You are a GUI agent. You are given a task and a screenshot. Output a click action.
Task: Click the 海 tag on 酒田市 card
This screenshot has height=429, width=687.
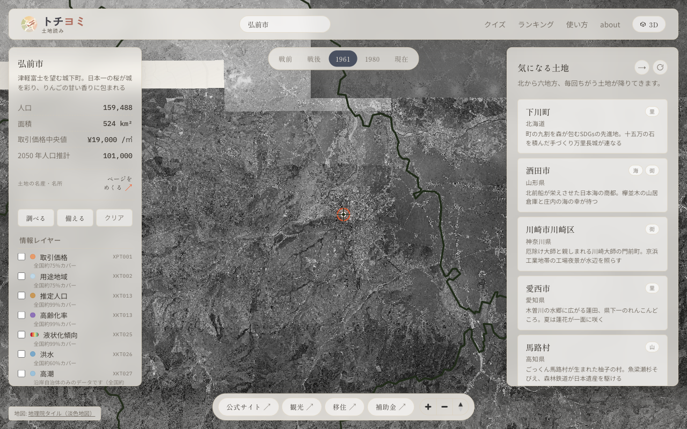pos(635,171)
